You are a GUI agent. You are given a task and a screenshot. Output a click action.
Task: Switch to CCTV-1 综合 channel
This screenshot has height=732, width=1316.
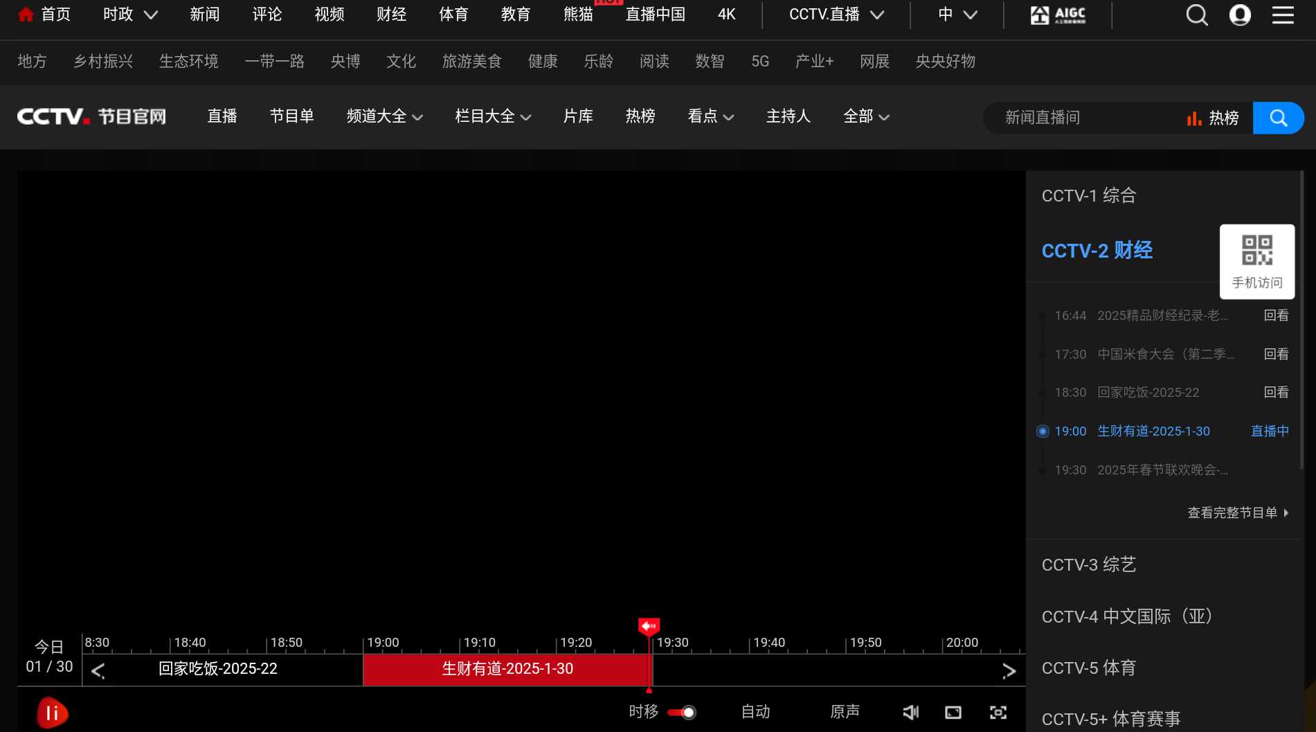(x=1089, y=196)
